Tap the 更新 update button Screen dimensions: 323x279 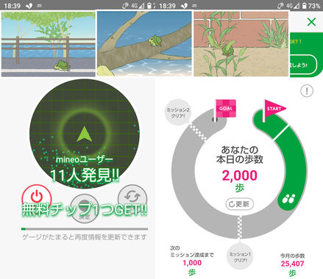tap(239, 204)
